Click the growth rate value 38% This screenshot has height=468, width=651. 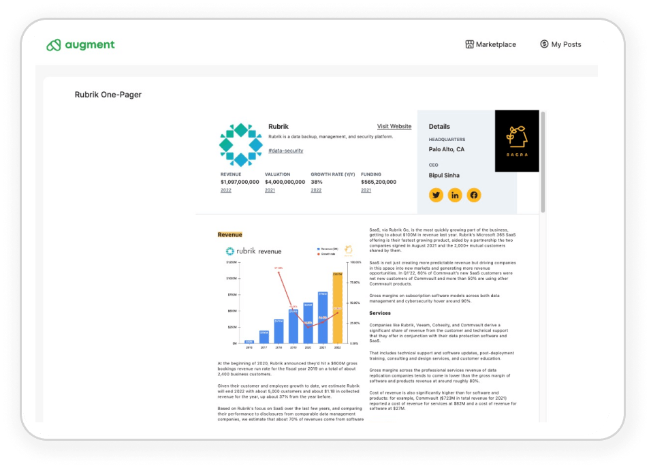click(x=317, y=182)
